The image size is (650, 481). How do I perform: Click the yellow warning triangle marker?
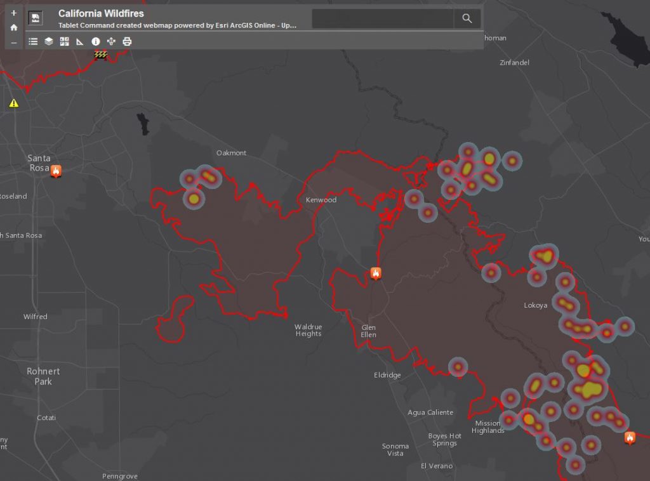tap(14, 103)
